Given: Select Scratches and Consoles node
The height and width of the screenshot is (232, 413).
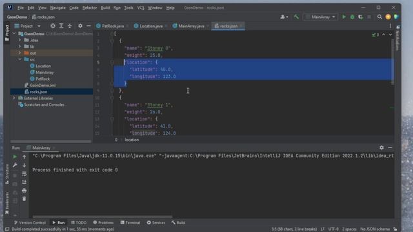Looking at the screenshot, I should pyautogui.click(x=44, y=104).
